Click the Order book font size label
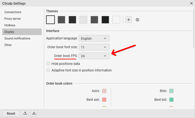The height and width of the screenshot is (118, 195). (x=63, y=47)
